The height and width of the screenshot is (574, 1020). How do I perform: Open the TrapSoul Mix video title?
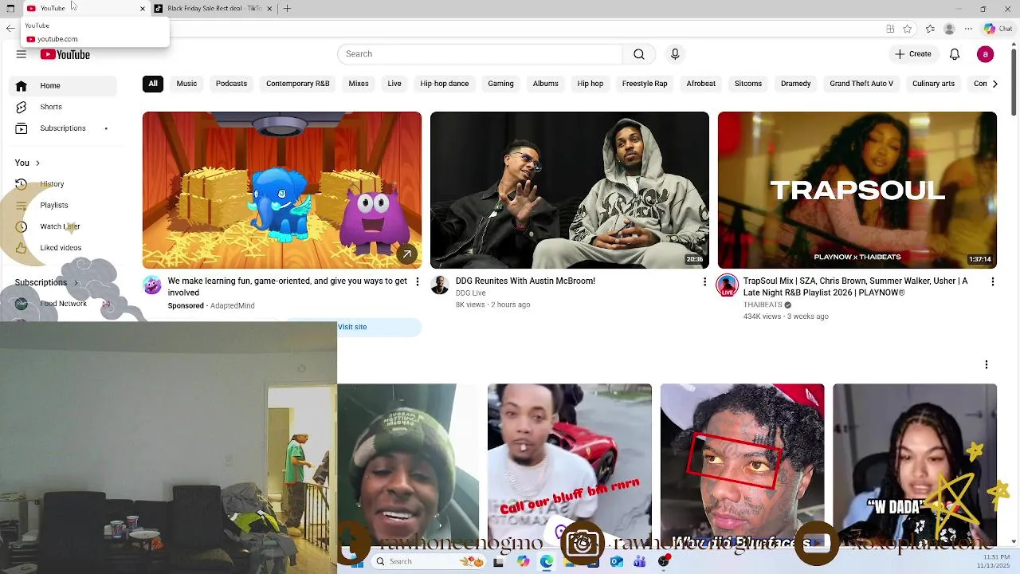click(856, 287)
